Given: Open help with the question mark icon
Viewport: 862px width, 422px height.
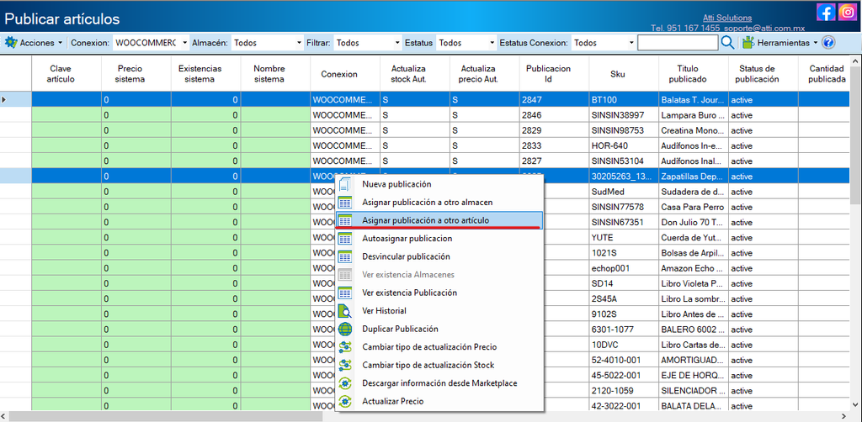Looking at the screenshot, I should (829, 42).
